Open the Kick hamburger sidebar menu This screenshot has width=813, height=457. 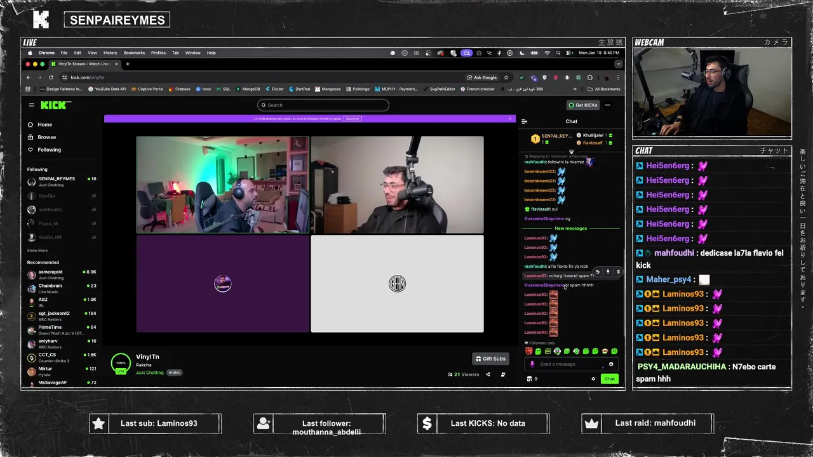(x=31, y=105)
